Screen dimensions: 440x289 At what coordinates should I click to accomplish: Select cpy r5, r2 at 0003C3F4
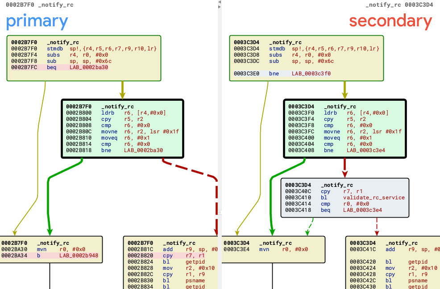(x=327, y=119)
